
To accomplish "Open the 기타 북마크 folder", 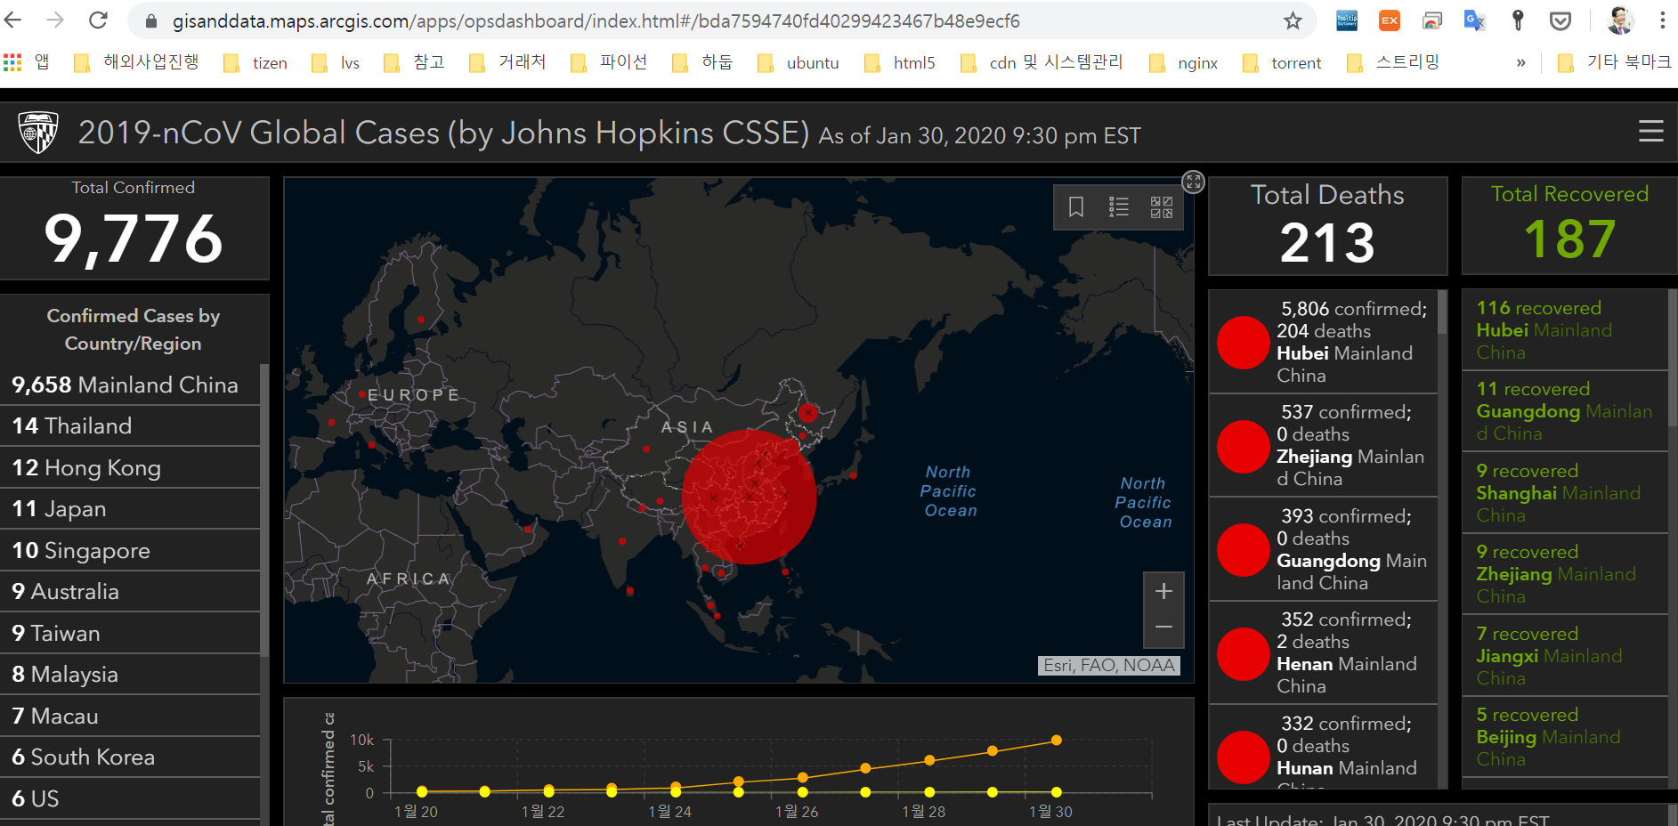I will [x=1614, y=62].
